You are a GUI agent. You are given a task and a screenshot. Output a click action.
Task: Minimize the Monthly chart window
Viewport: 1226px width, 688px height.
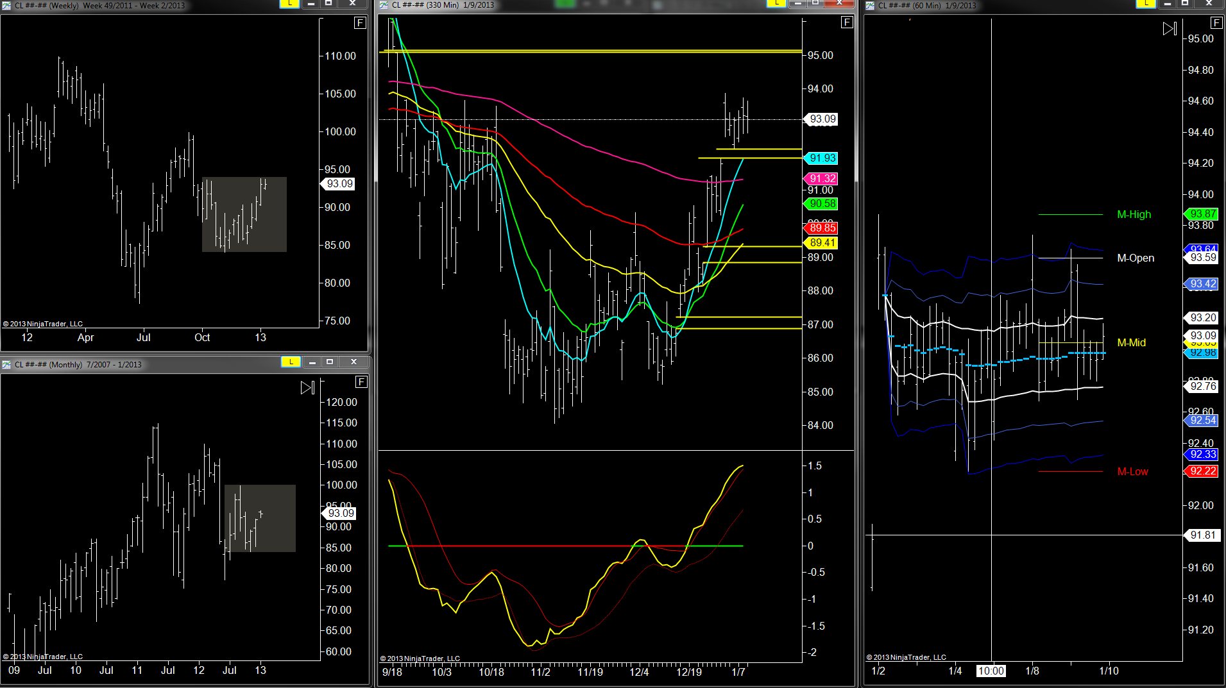[312, 362]
